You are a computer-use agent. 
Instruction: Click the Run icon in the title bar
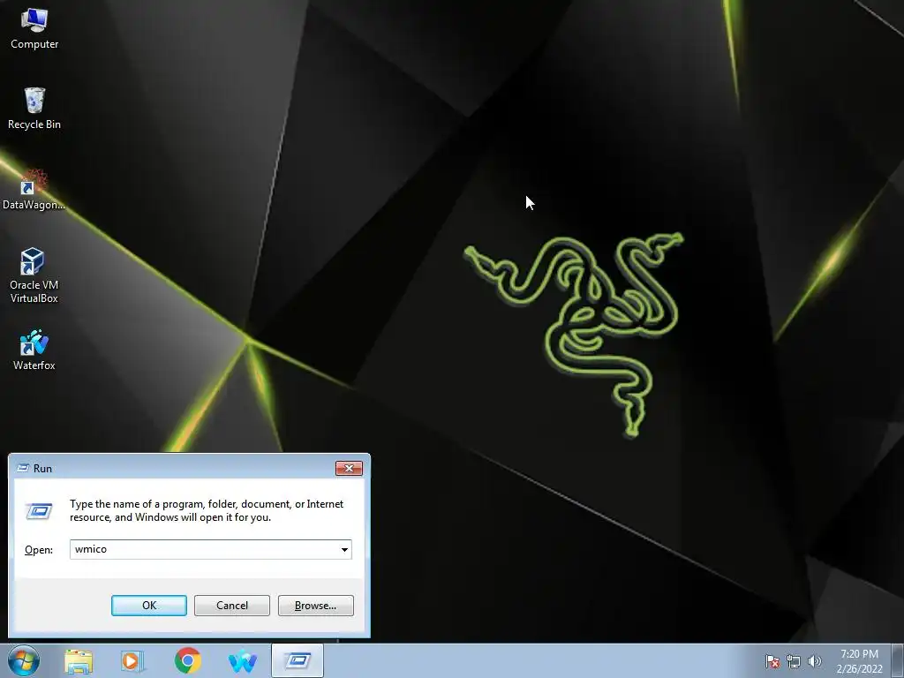(x=23, y=468)
